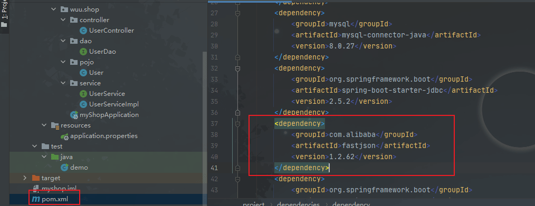The height and width of the screenshot is (206, 535).
Task: Collapse the wuu.shop package node
Action: (x=53, y=9)
